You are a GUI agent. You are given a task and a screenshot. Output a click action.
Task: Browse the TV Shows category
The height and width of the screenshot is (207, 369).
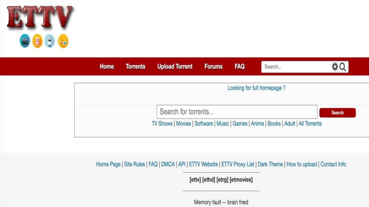point(162,123)
